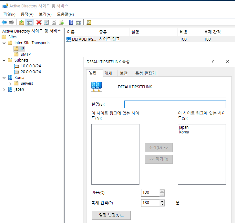Close the DEFAULTIPSITELINK properties dialog

point(227,62)
